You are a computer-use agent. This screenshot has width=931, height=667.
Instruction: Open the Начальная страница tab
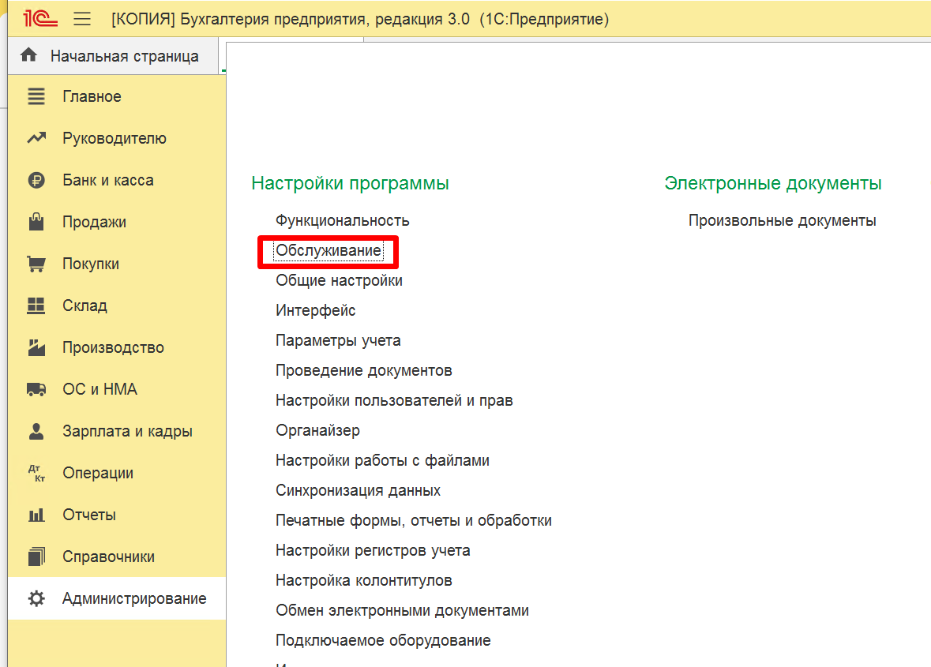point(113,56)
